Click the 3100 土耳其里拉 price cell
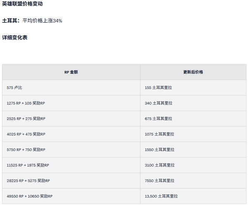 point(160,165)
